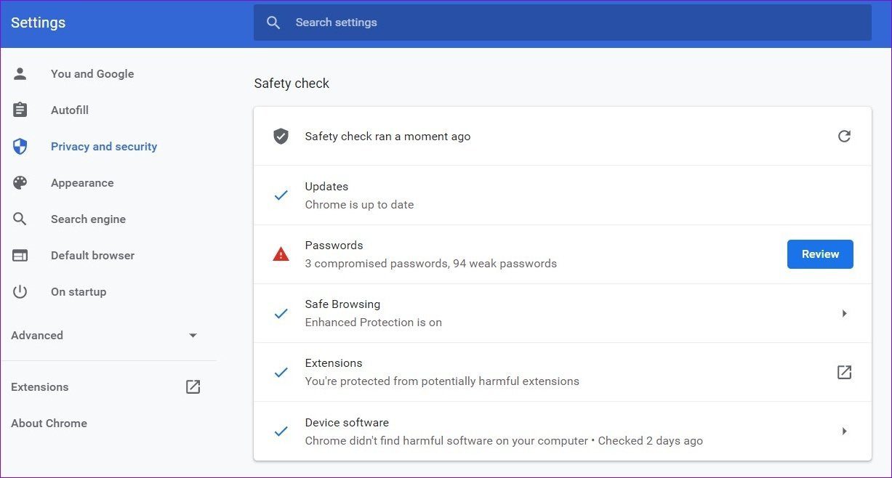Screen dimensions: 892x478
Task: Open Safe Browsing details with right arrow
Action: point(844,313)
